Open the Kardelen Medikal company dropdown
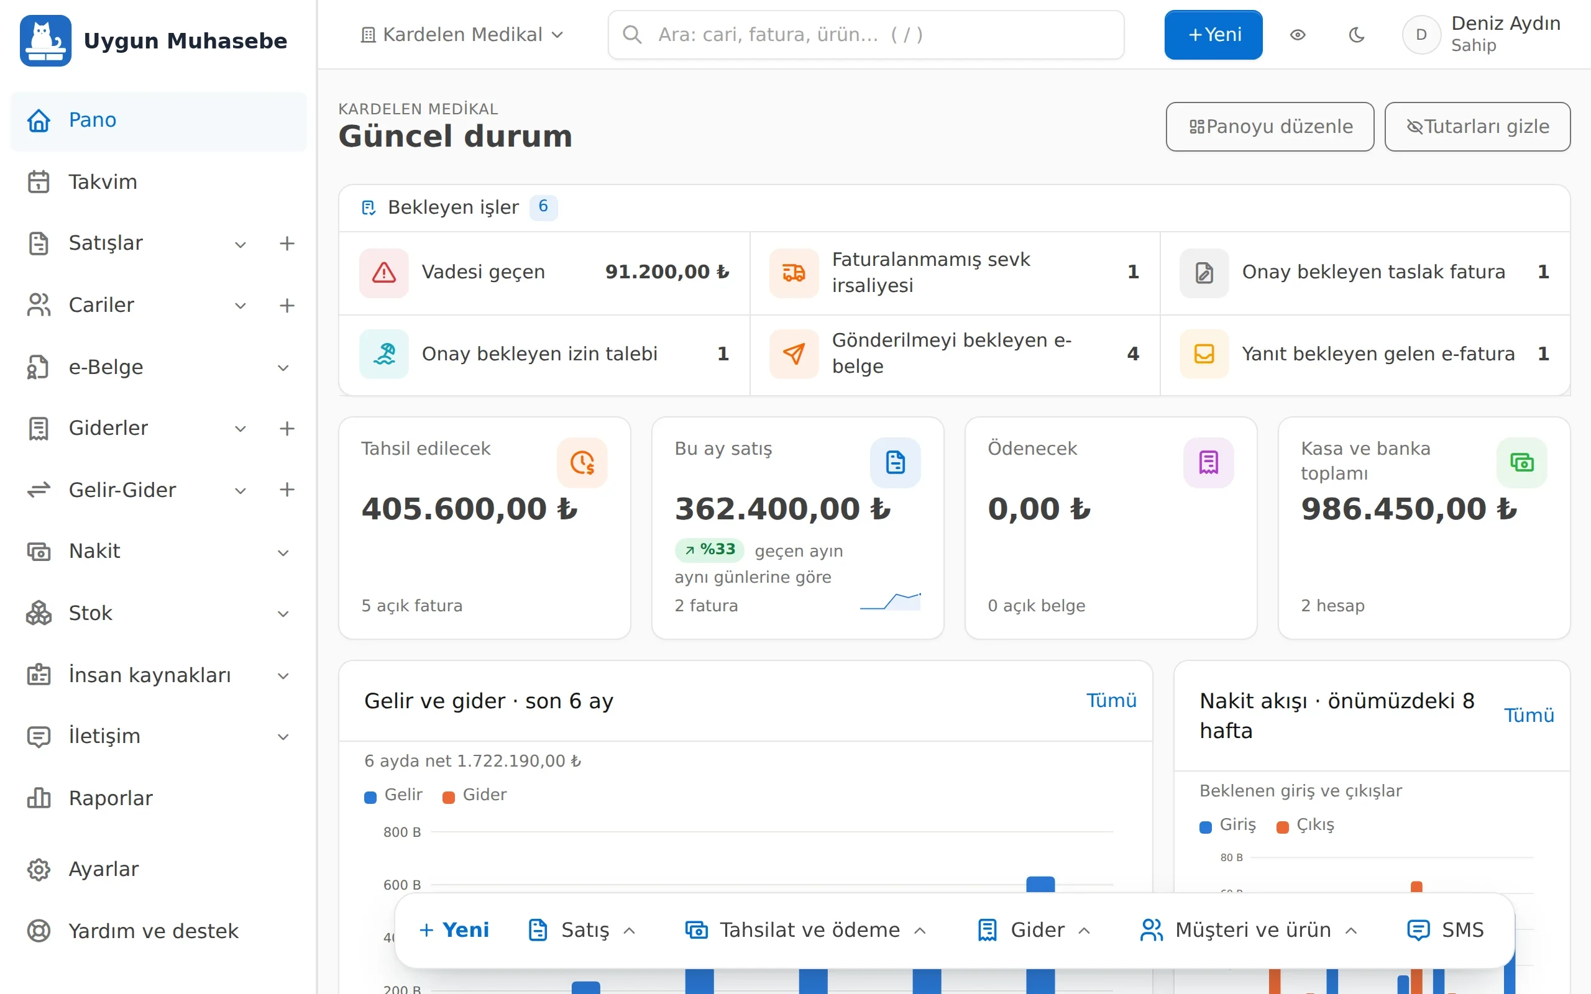The width and height of the screenshot is (1591, 994). click(462, 35)
